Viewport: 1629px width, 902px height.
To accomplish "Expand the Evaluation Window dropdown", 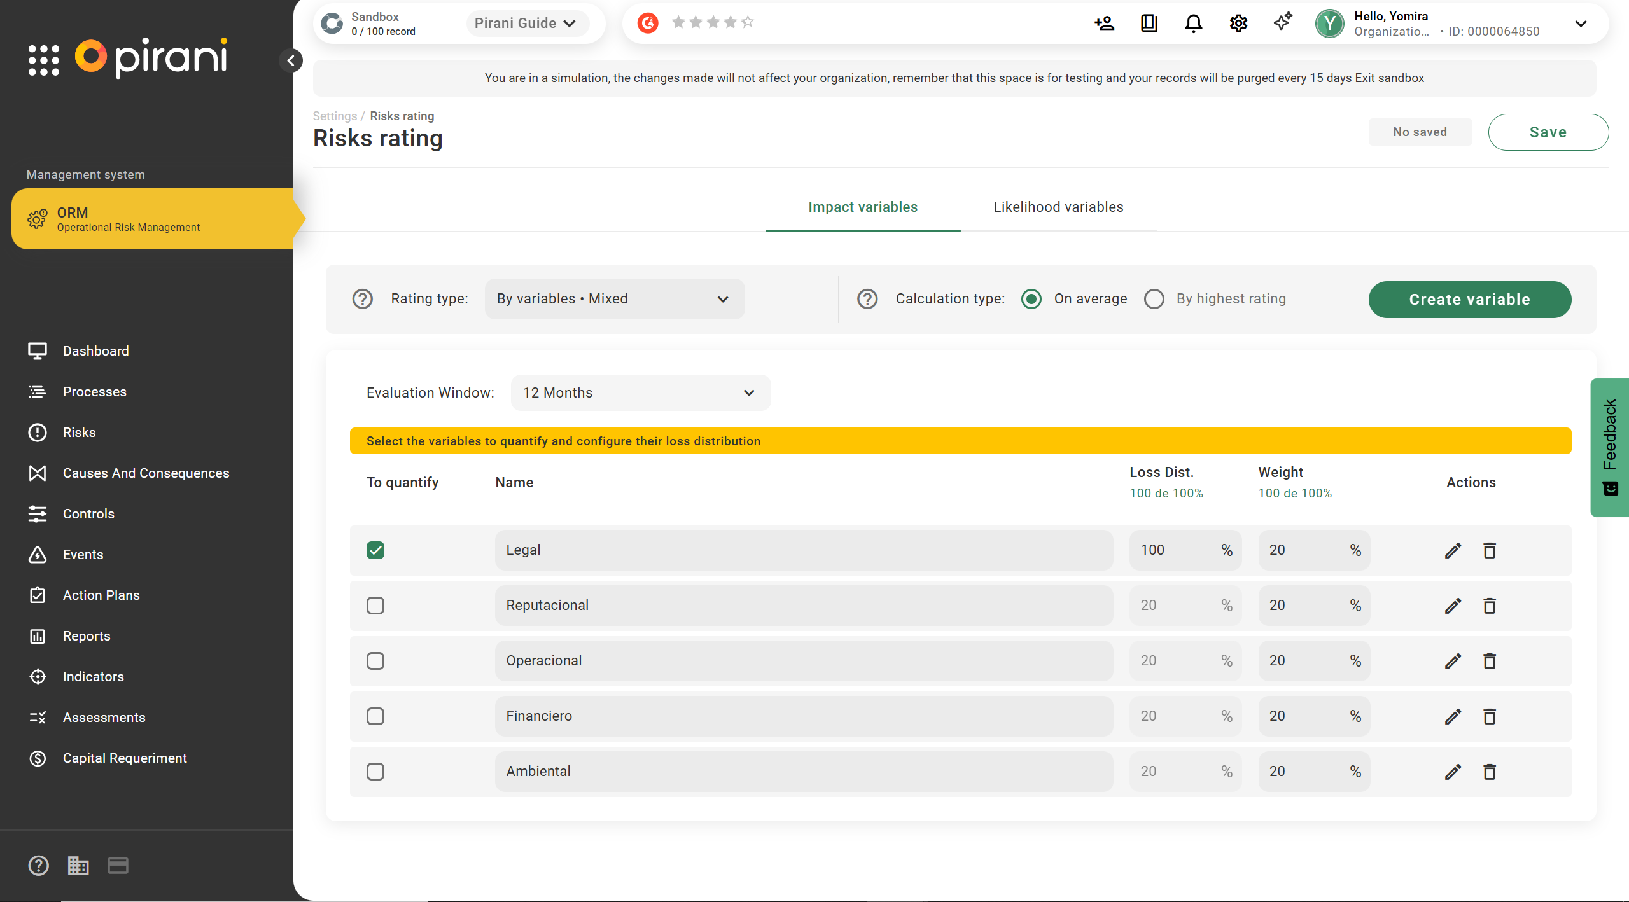I will pos(640,393).
